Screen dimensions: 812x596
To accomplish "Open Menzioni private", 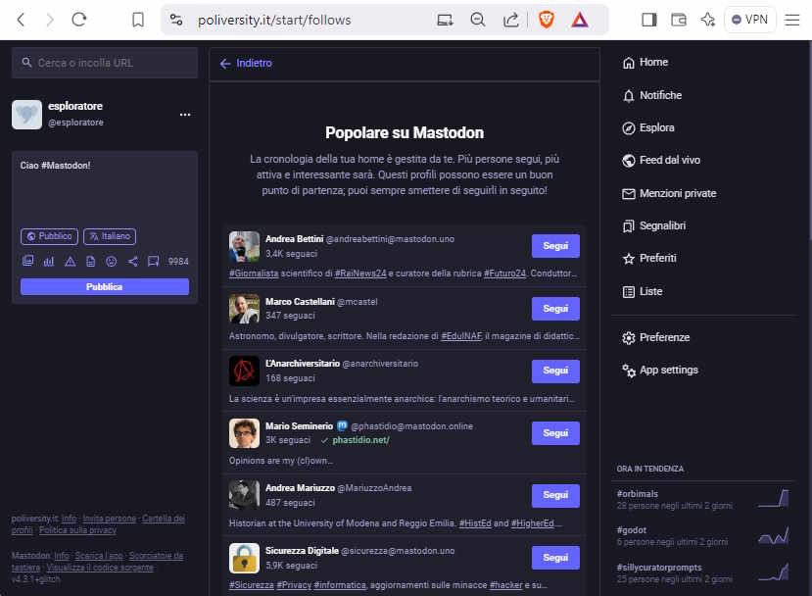I will (x=669, y=193).
